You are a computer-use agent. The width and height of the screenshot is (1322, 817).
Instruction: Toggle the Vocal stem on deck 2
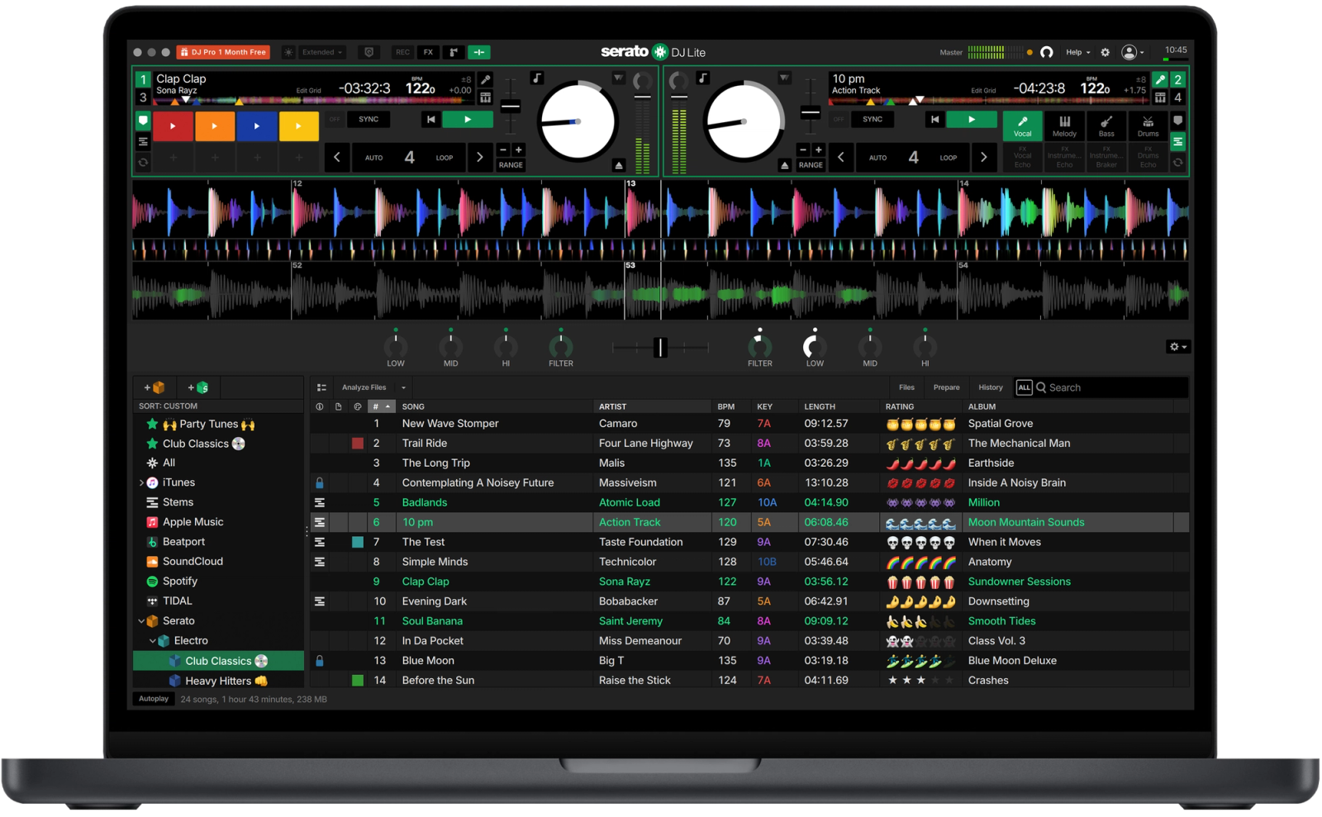[1023, 126]
